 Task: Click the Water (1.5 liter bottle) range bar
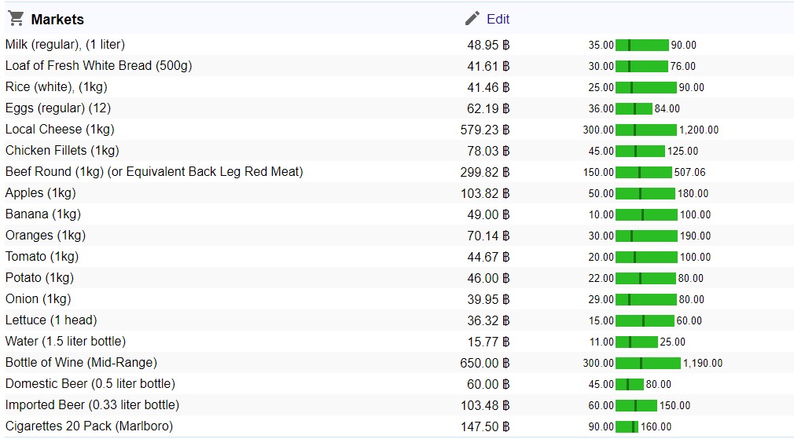(x=636, y=342)
